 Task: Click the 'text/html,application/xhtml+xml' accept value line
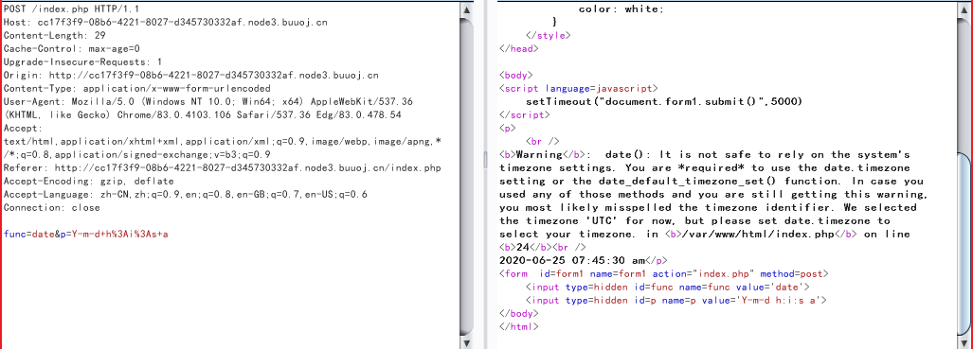pos(222,141)
